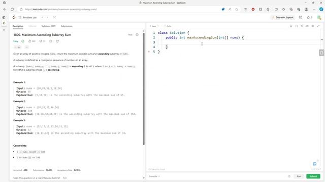Go to the previous problem arrow

[42, 18]
